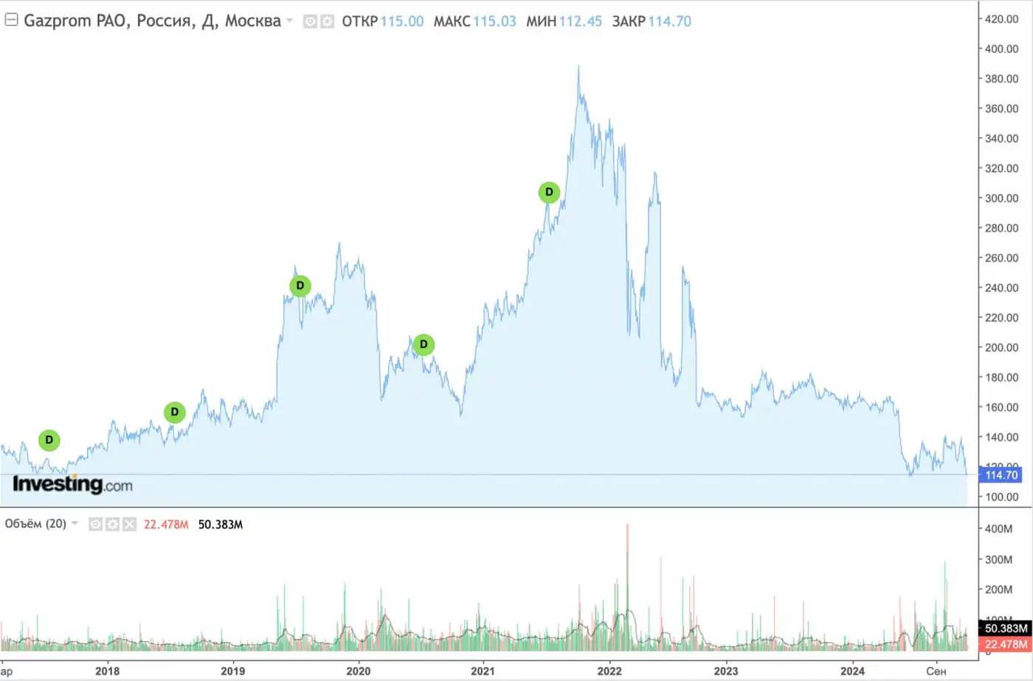
Task: Click the Investing.com logo watermark
Action: [72, 485]
